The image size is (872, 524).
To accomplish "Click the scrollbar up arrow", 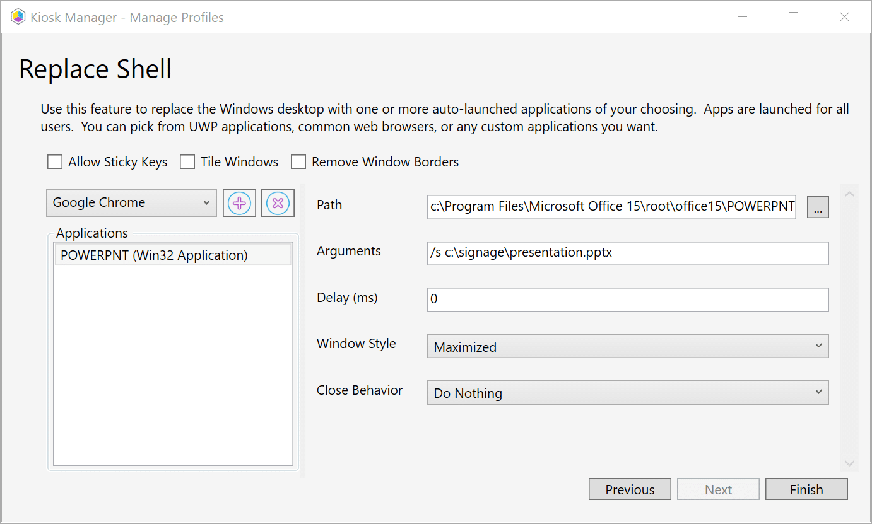I will (x=849, y=194).
